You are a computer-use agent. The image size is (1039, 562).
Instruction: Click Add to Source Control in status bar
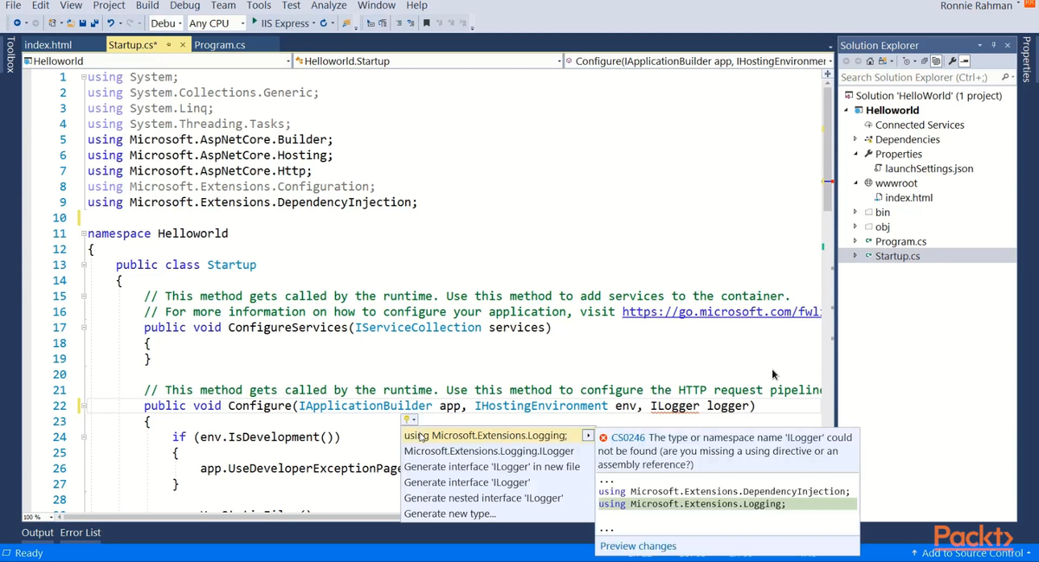(x=971, y=552)
